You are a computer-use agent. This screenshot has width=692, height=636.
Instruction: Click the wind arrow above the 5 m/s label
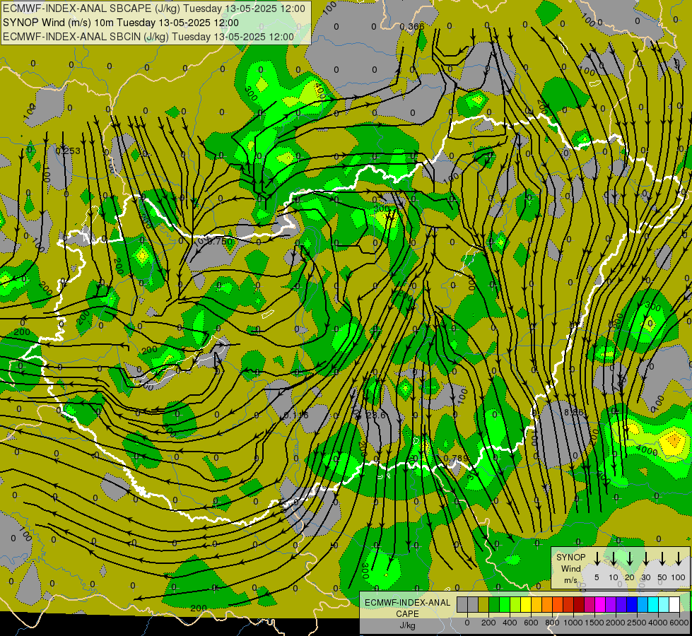click(597, 558)
